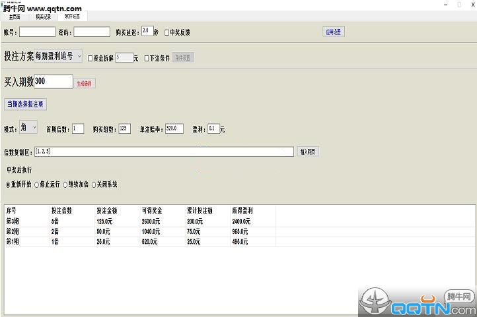The image size is (477, 317).
Task: Click the 买入期数 field showing 300
Action: click(x=54, y=82)
